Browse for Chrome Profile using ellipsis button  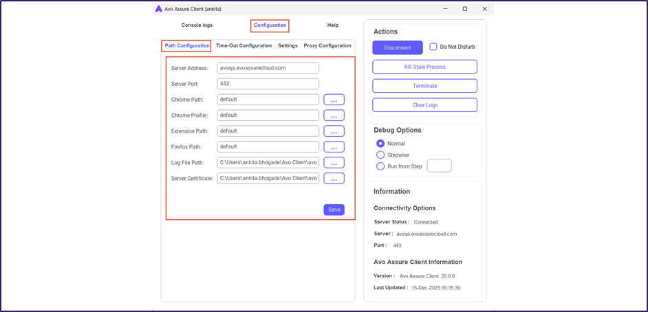(x=334, y=115)
